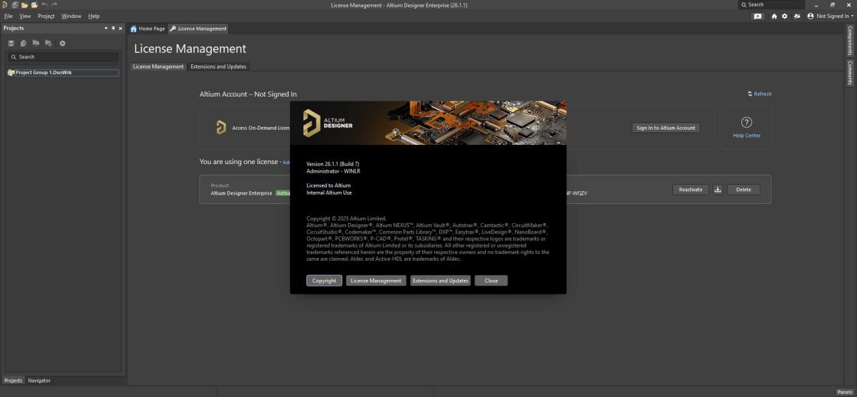
Task: Switch to the Home Page tab
Action: point(148,28)
